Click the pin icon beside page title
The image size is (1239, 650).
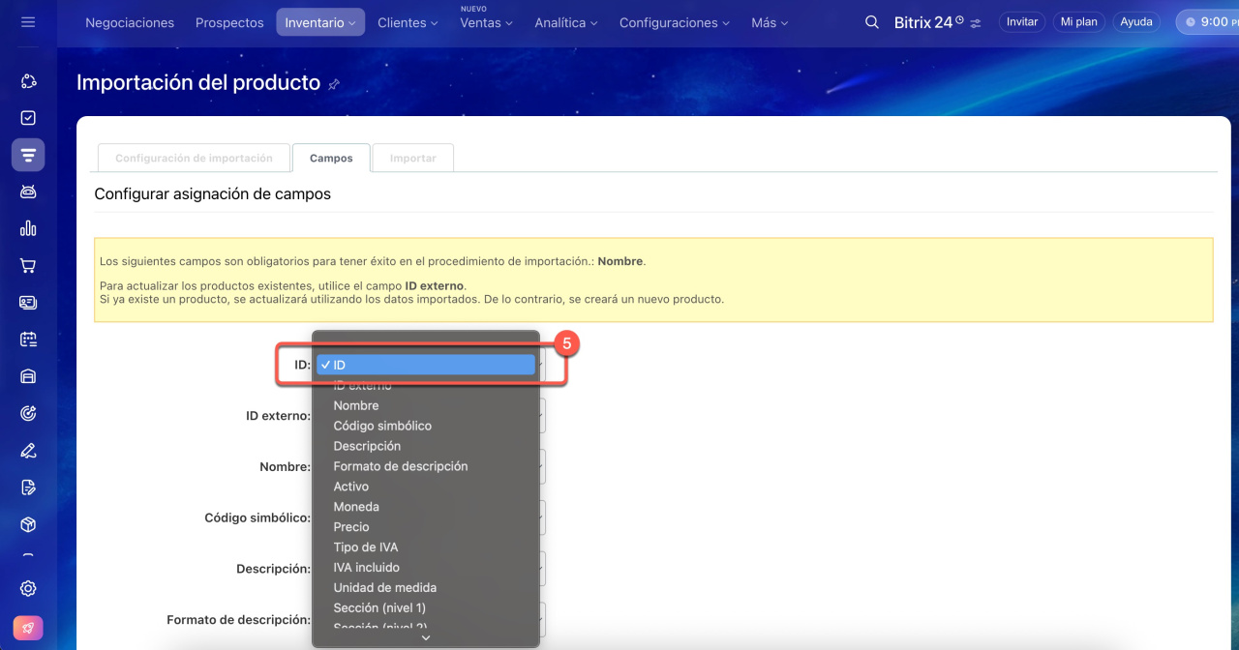pos(334,85)
